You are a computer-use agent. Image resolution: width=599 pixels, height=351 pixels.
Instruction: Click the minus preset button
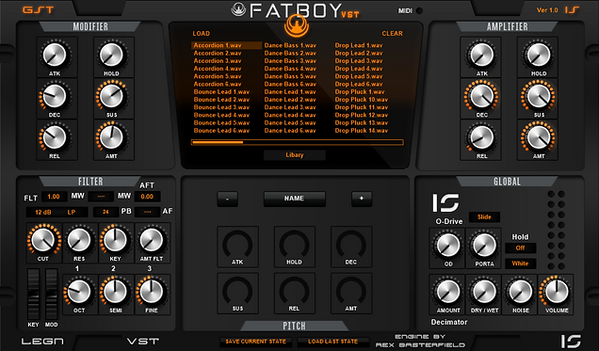click(228, 199)
